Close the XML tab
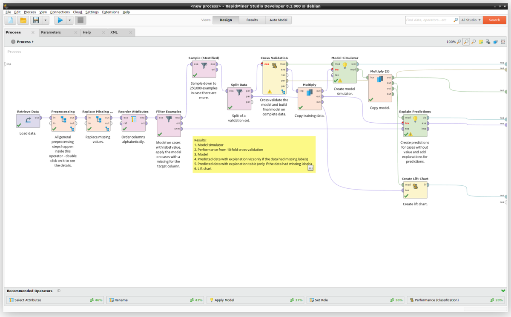This screenshot has width=511, height=317. 131,32
